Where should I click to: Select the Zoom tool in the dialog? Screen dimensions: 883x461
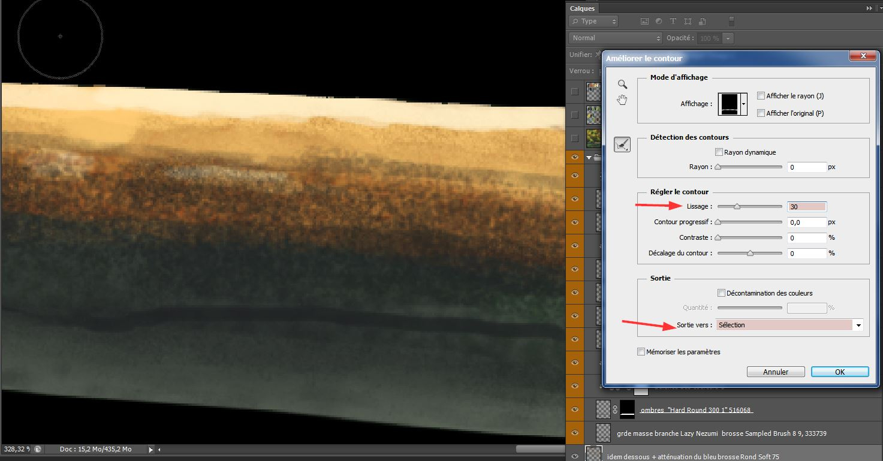pyautogui.click(x=622, y=85)
